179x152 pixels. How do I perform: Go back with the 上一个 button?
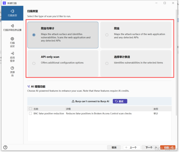(x=131, y=147)
